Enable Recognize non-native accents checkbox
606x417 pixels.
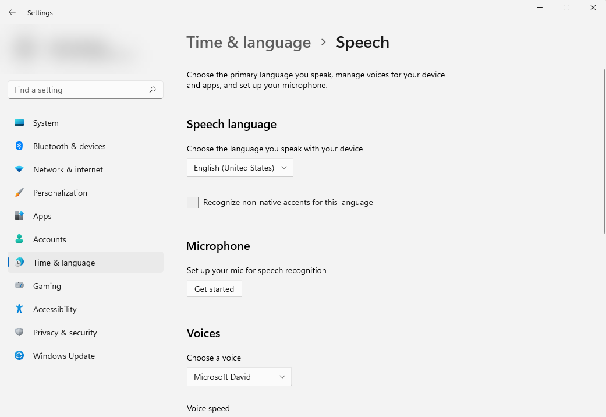(193, 202)
